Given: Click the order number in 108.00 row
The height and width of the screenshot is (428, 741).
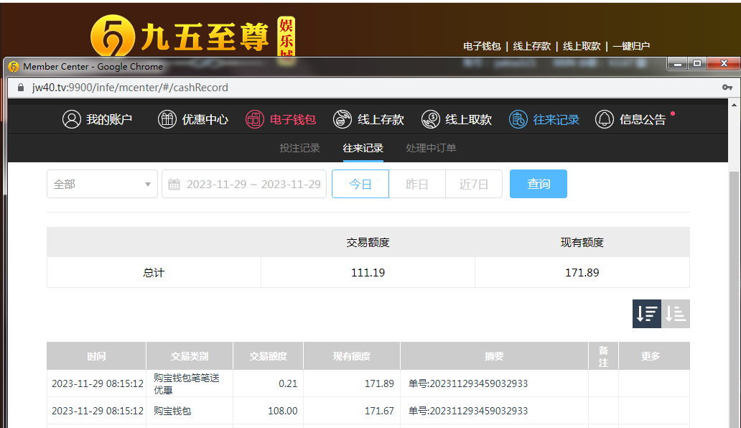Looking at the screenshot, I should [468, 411].
